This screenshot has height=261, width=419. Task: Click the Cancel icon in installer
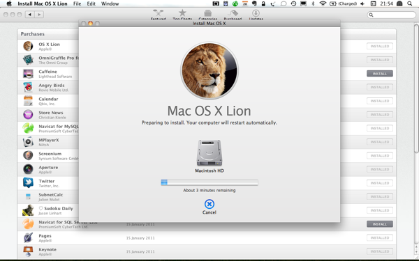tap(209, 204)
